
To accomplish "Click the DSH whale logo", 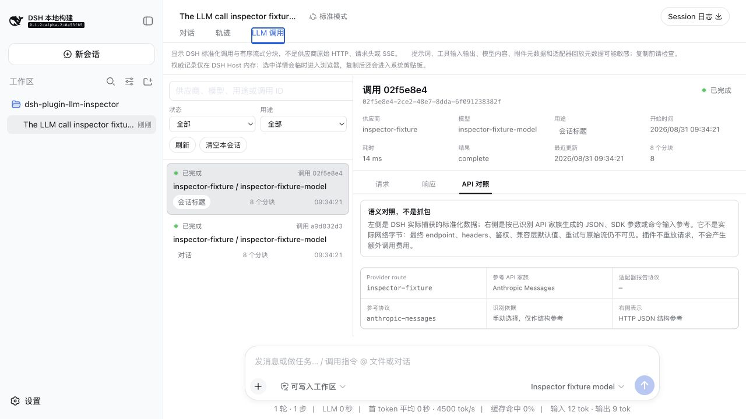I will [x=16, y=21].
